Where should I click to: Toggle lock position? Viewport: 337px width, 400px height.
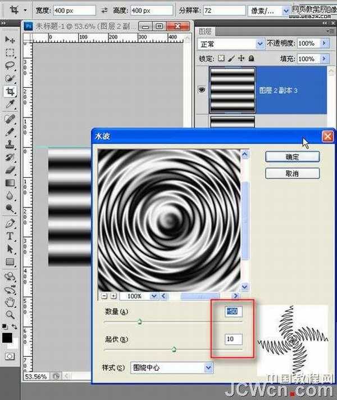click(x=241, y=59)
